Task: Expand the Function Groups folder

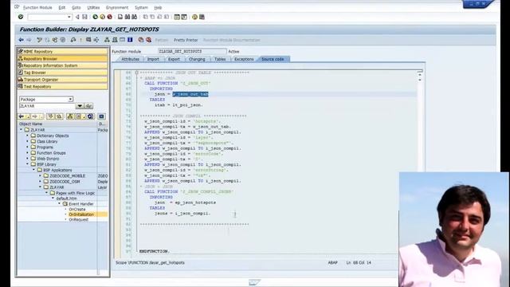Action: 27,152
